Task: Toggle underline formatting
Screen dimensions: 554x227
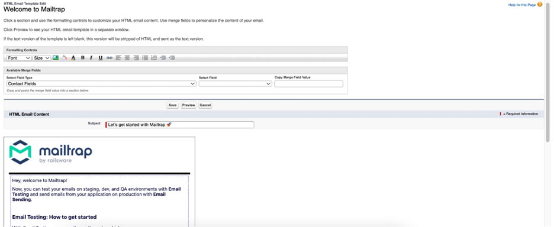Action: 101,58
